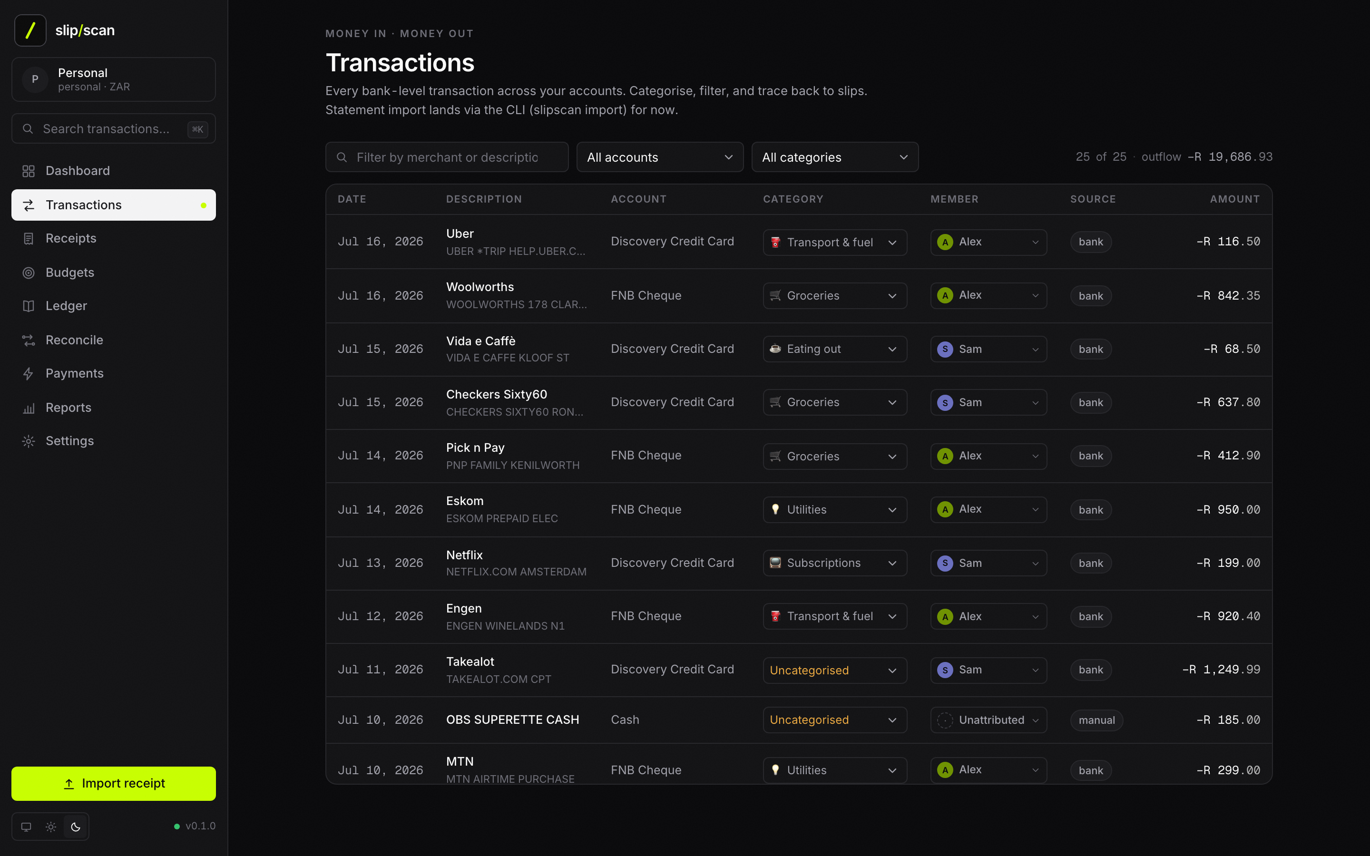Screen dimensions: 1370x856
Task: Click the magnifier icon in merchant filter
Action: 342,157
